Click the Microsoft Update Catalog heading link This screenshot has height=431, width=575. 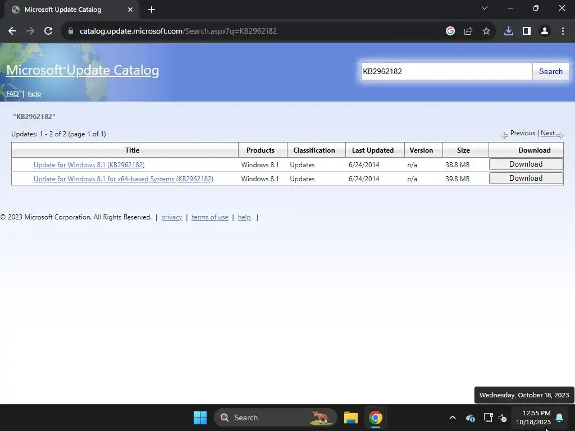[x=83, y=70]
